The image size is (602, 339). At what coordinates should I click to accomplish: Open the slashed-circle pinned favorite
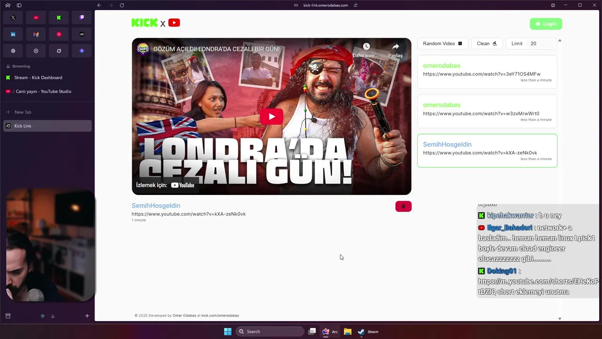(59, 51)
